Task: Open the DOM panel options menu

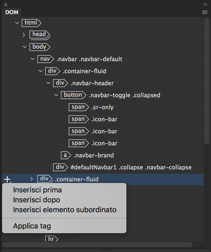Action: [204, 12]
